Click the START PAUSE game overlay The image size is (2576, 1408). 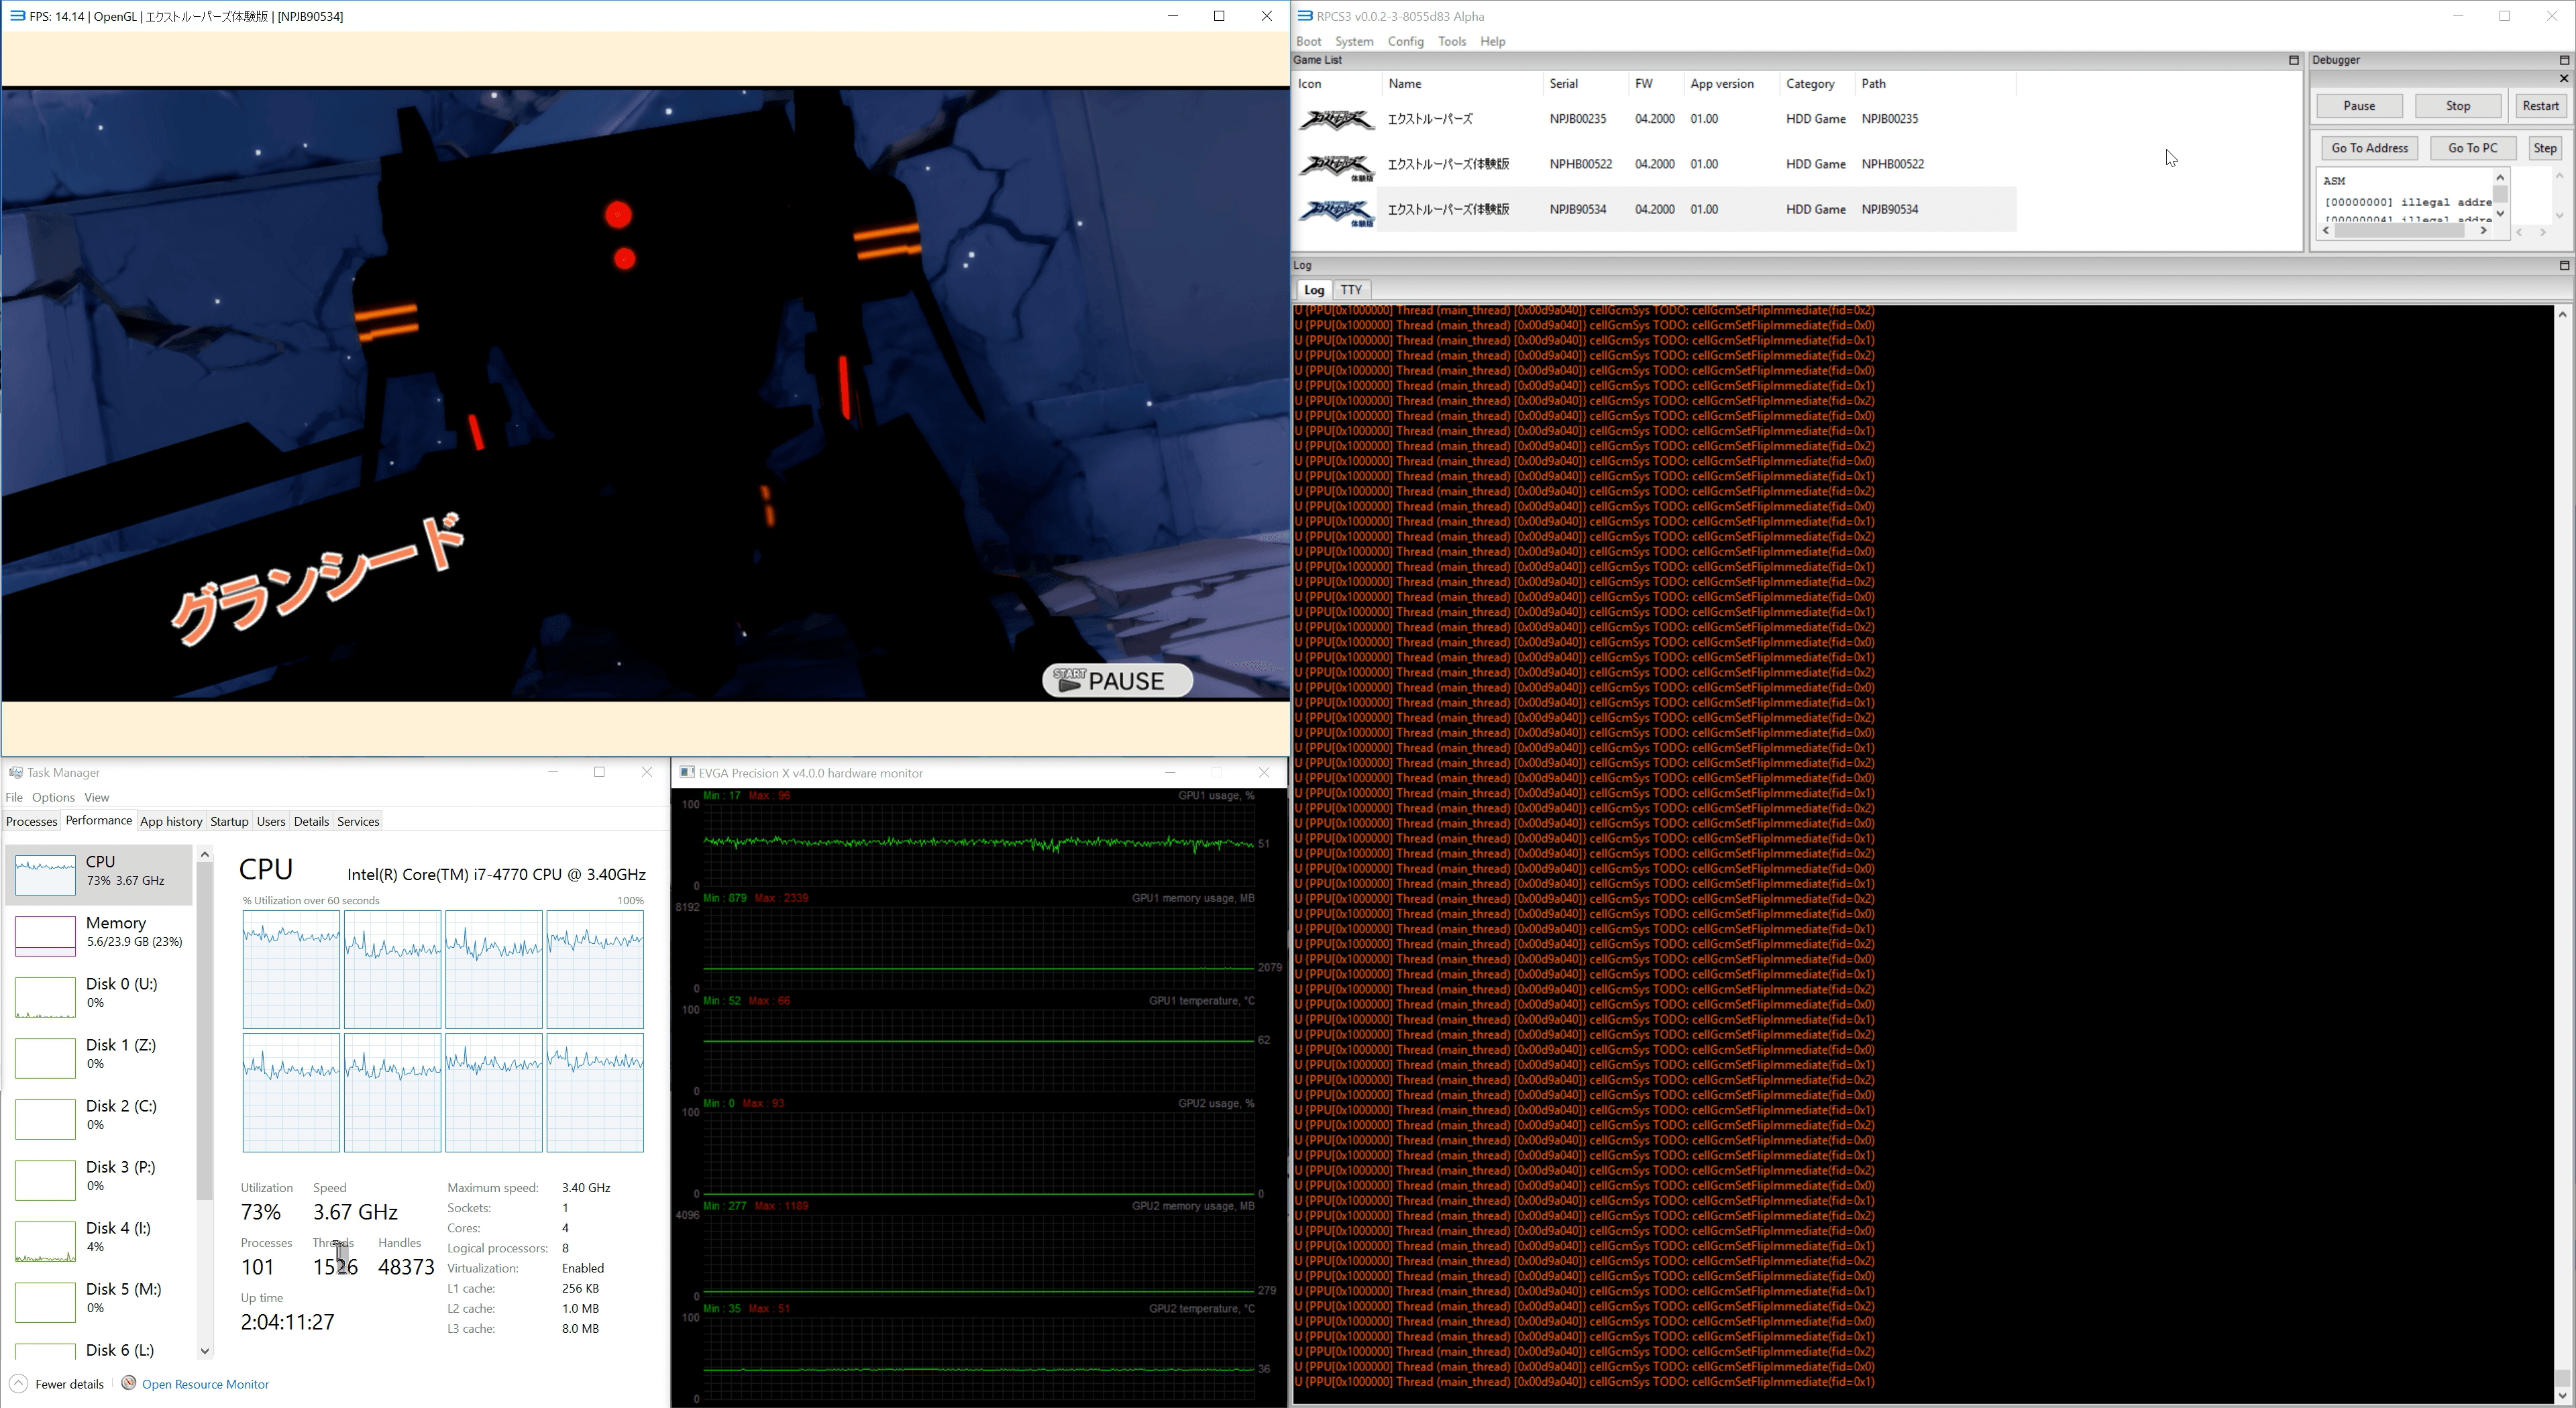1117,680
